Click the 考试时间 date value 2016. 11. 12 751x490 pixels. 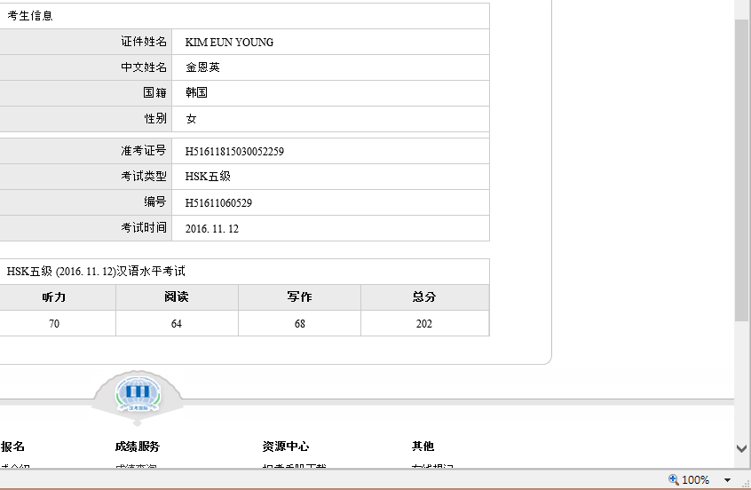[x=211, y=228]
